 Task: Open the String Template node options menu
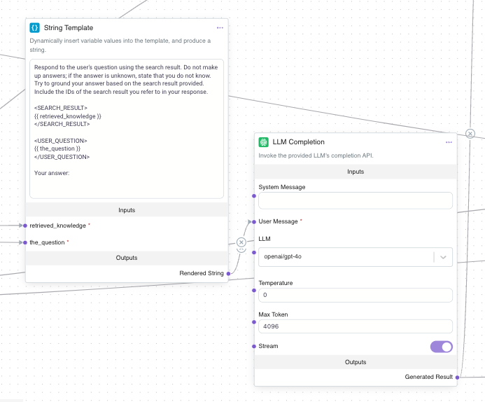[x=220, y=28]
